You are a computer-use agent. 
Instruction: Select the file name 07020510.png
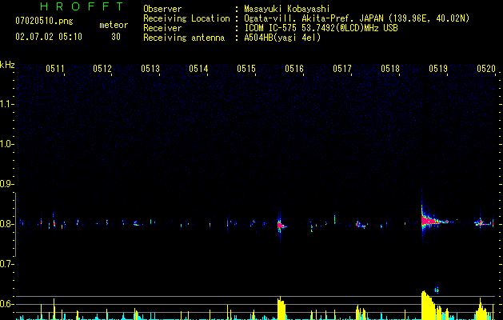(44, 22)
